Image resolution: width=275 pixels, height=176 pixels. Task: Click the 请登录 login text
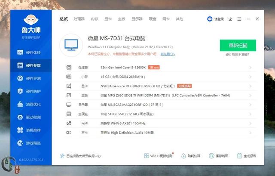coord(219,19)
